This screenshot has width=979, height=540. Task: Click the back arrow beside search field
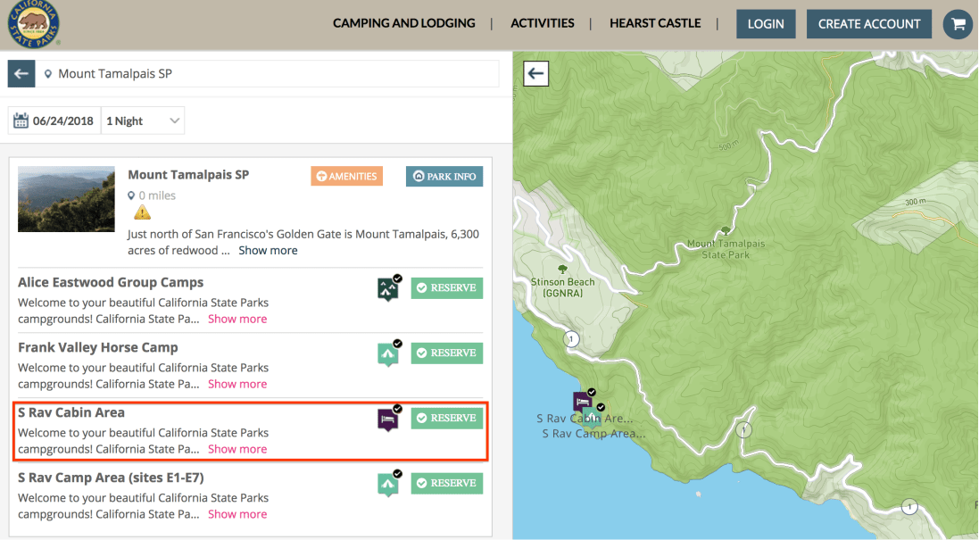click(21, 74)
